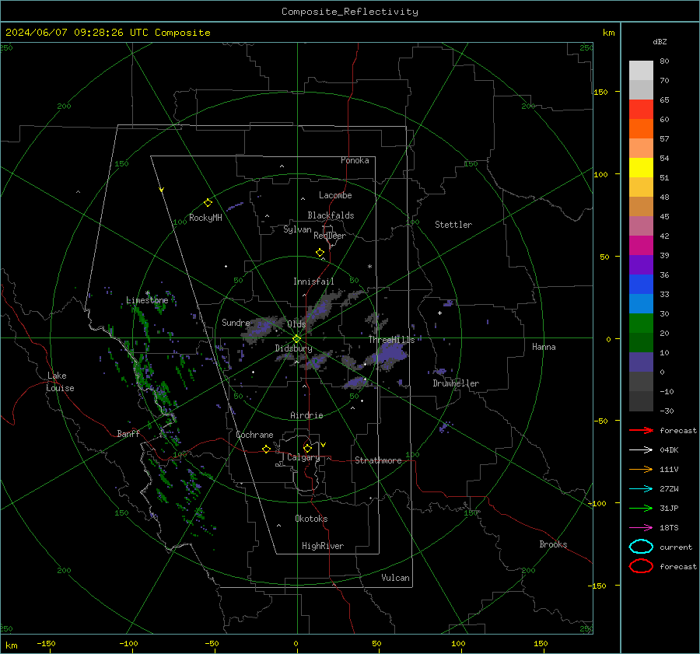The height and width of the screenshot is (654, 700).
Task: Click the RockyMH label
Action: click(205, 218)
